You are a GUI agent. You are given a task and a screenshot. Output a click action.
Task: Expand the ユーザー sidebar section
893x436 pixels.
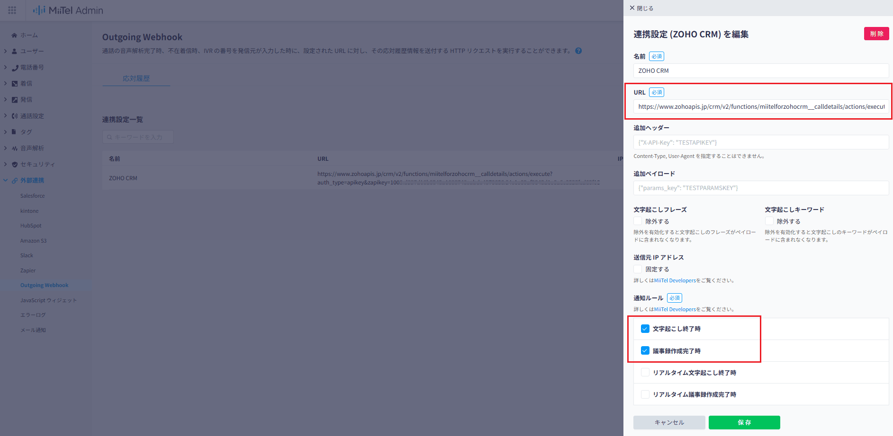(x=5, y=51)
